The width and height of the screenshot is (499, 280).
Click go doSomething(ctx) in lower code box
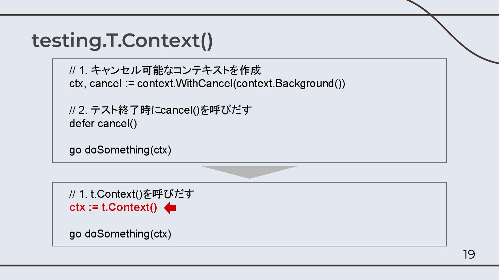[120, 234]
